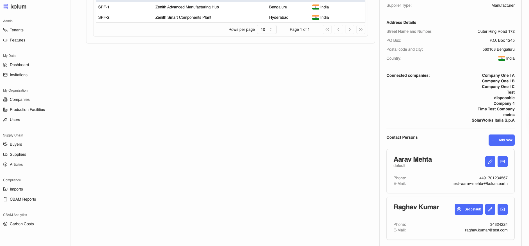This screenshot has height=246, width=529.
Task: Select the Zenith Smart Components Plant row
Action: (x=183, y=17)
